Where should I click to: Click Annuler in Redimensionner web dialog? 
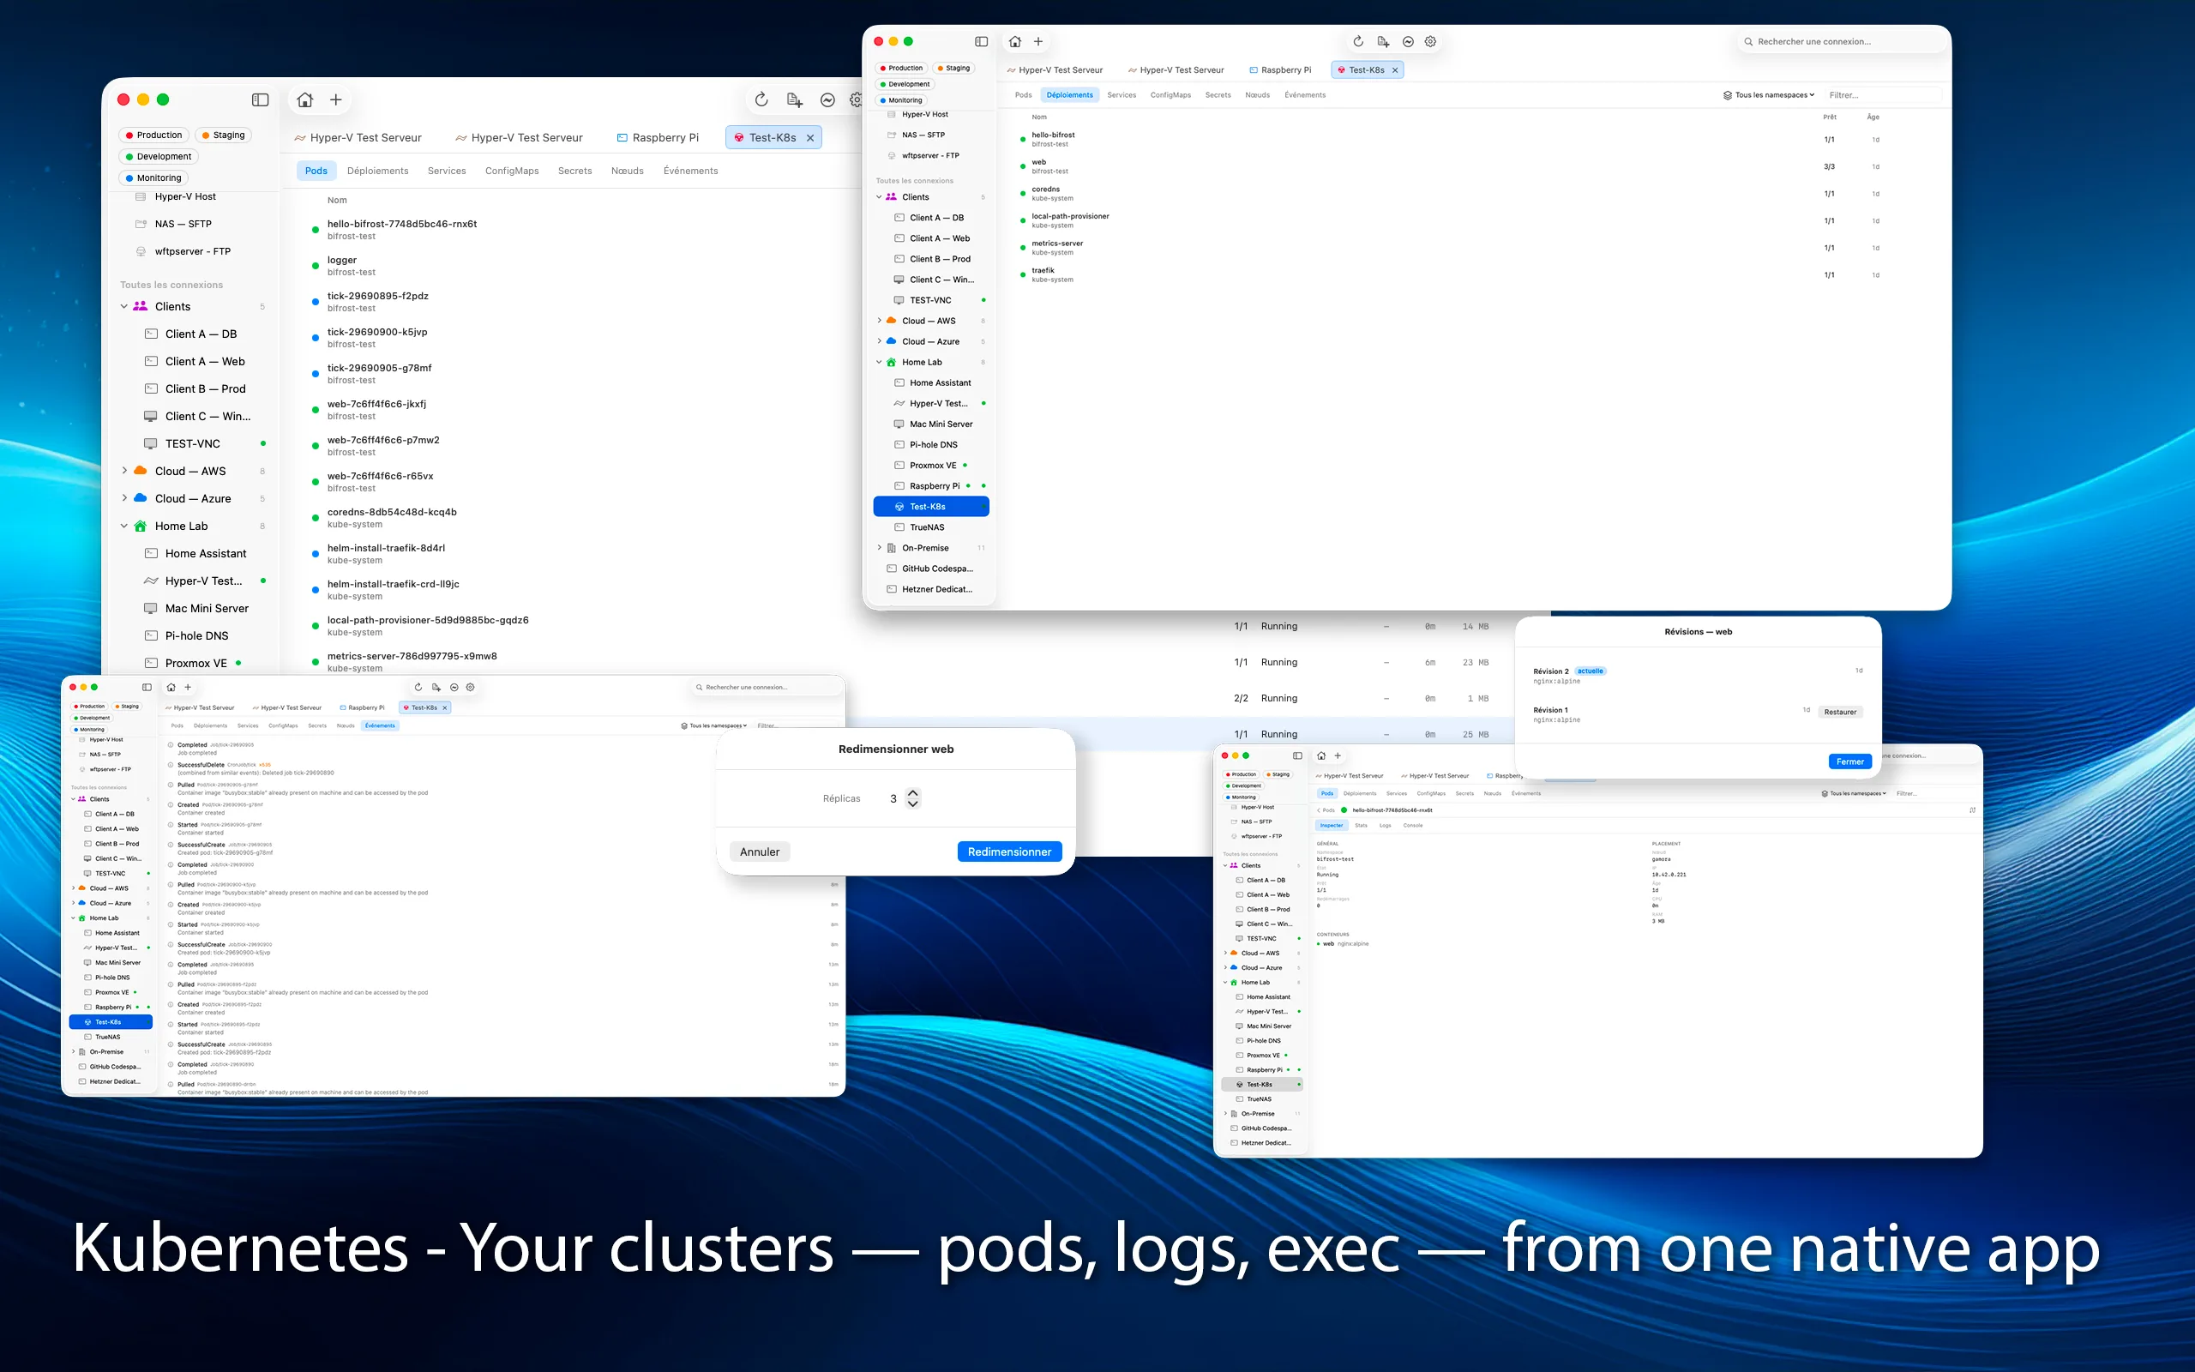(x=759, y=852)
